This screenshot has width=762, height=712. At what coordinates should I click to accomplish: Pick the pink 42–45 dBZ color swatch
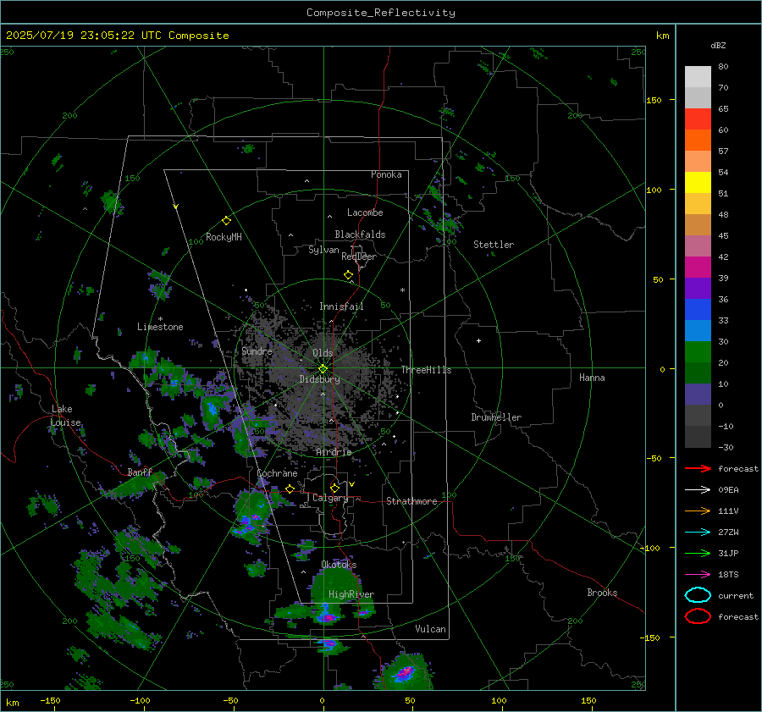pos(698,246)
